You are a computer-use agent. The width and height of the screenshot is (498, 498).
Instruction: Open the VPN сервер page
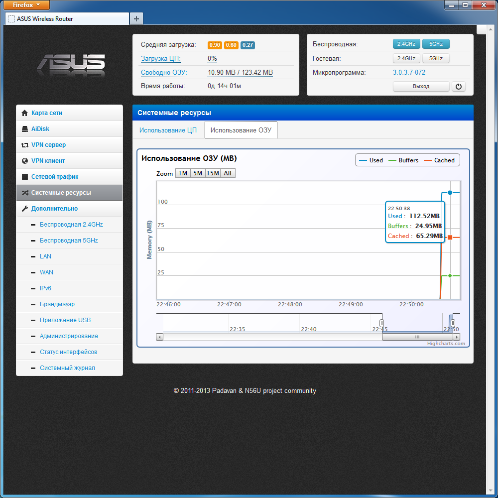[x=69, y=145]
